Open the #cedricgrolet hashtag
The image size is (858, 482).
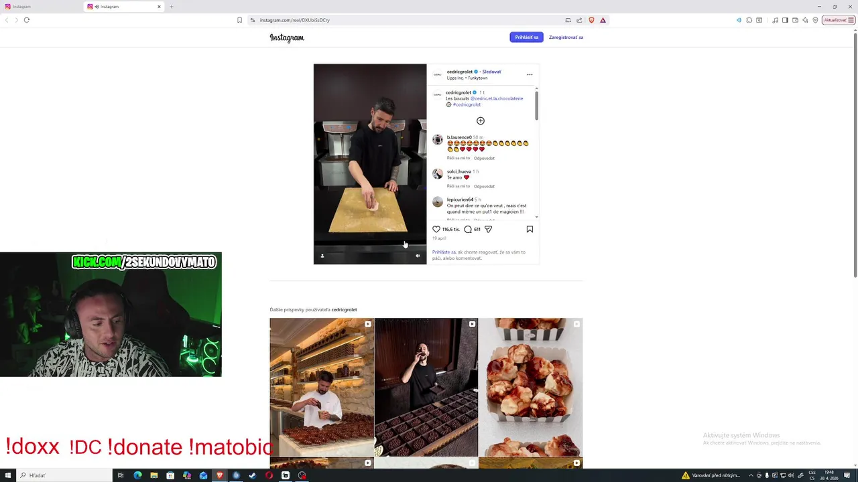tap(467, 104)
